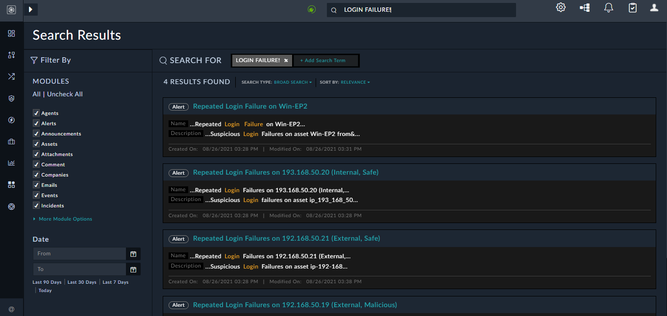667x316 pixels.
Task: Open the approvals clipboard icon
Action: (632, 7)
